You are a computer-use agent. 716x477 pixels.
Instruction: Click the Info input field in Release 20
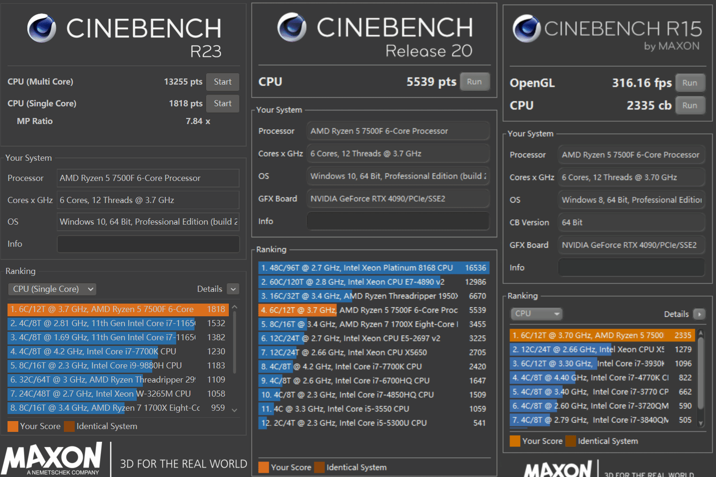398,221
